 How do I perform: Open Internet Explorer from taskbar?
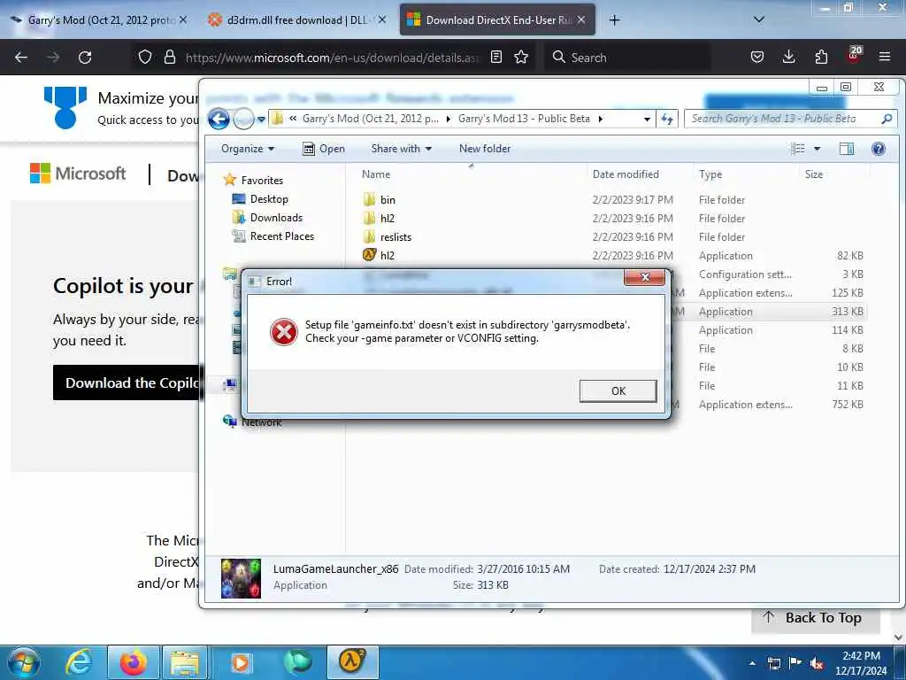pyautogui.click(x=79, y=662)
